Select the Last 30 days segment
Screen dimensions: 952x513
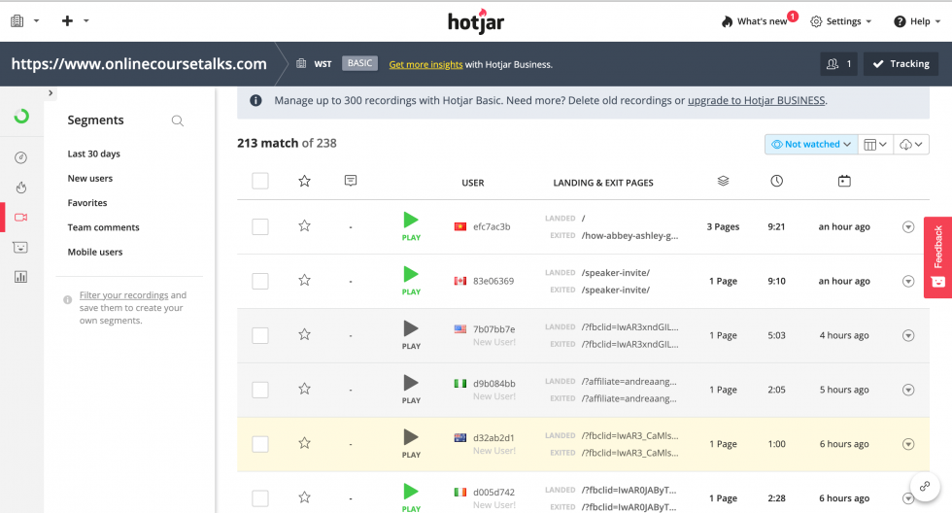(93, 154)
